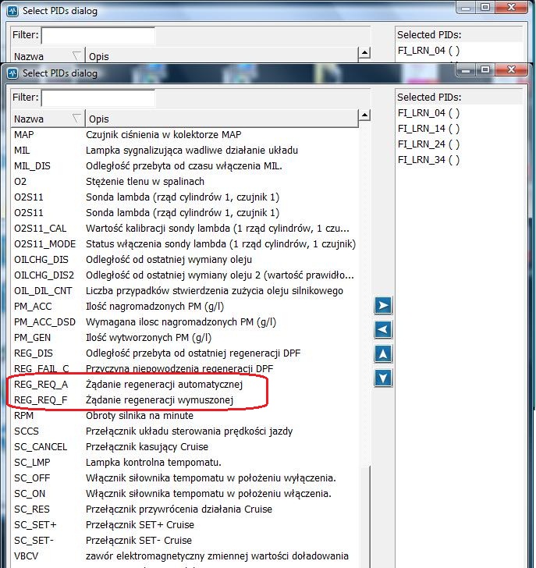Click the up arrow to move PID up

tap(382, 354)
